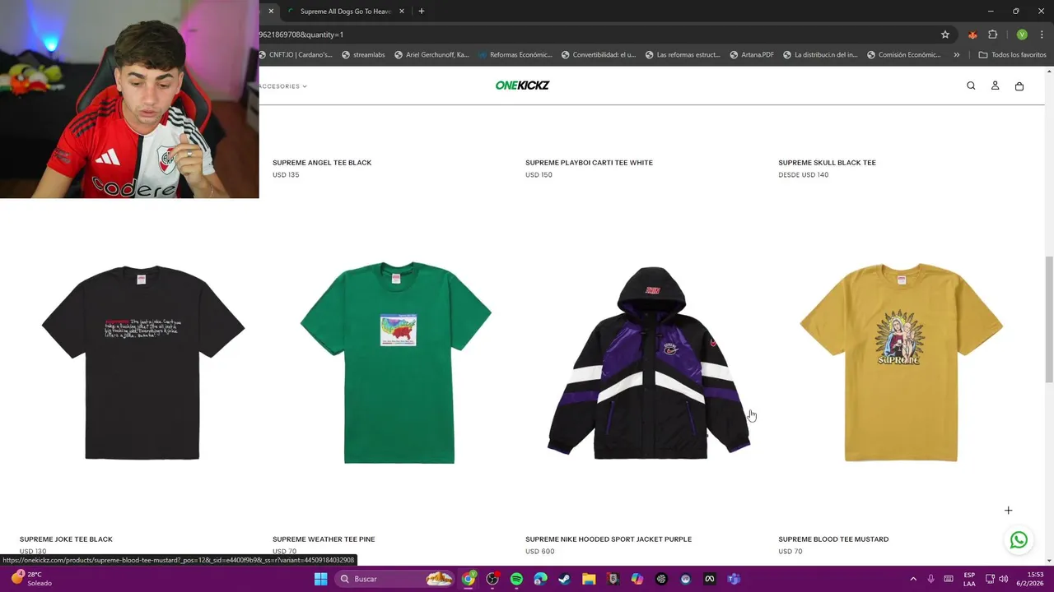Bookmark this page with the star icon
The height and width of the screenshot is (592, 1054).
point(945,35)
